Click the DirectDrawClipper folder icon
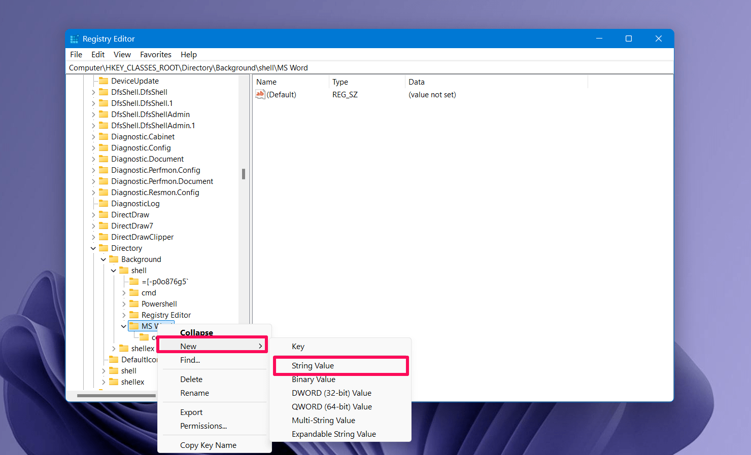This screenshot has height=455, width=751. (104, 237)
